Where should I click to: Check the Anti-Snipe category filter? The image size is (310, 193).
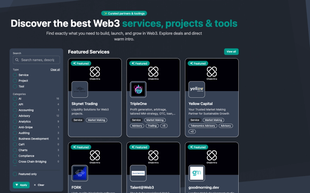15,127
